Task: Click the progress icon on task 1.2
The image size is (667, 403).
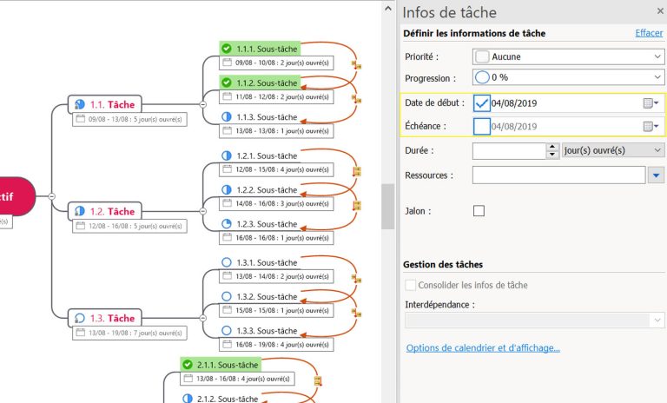Action: [x=79, y=211]
